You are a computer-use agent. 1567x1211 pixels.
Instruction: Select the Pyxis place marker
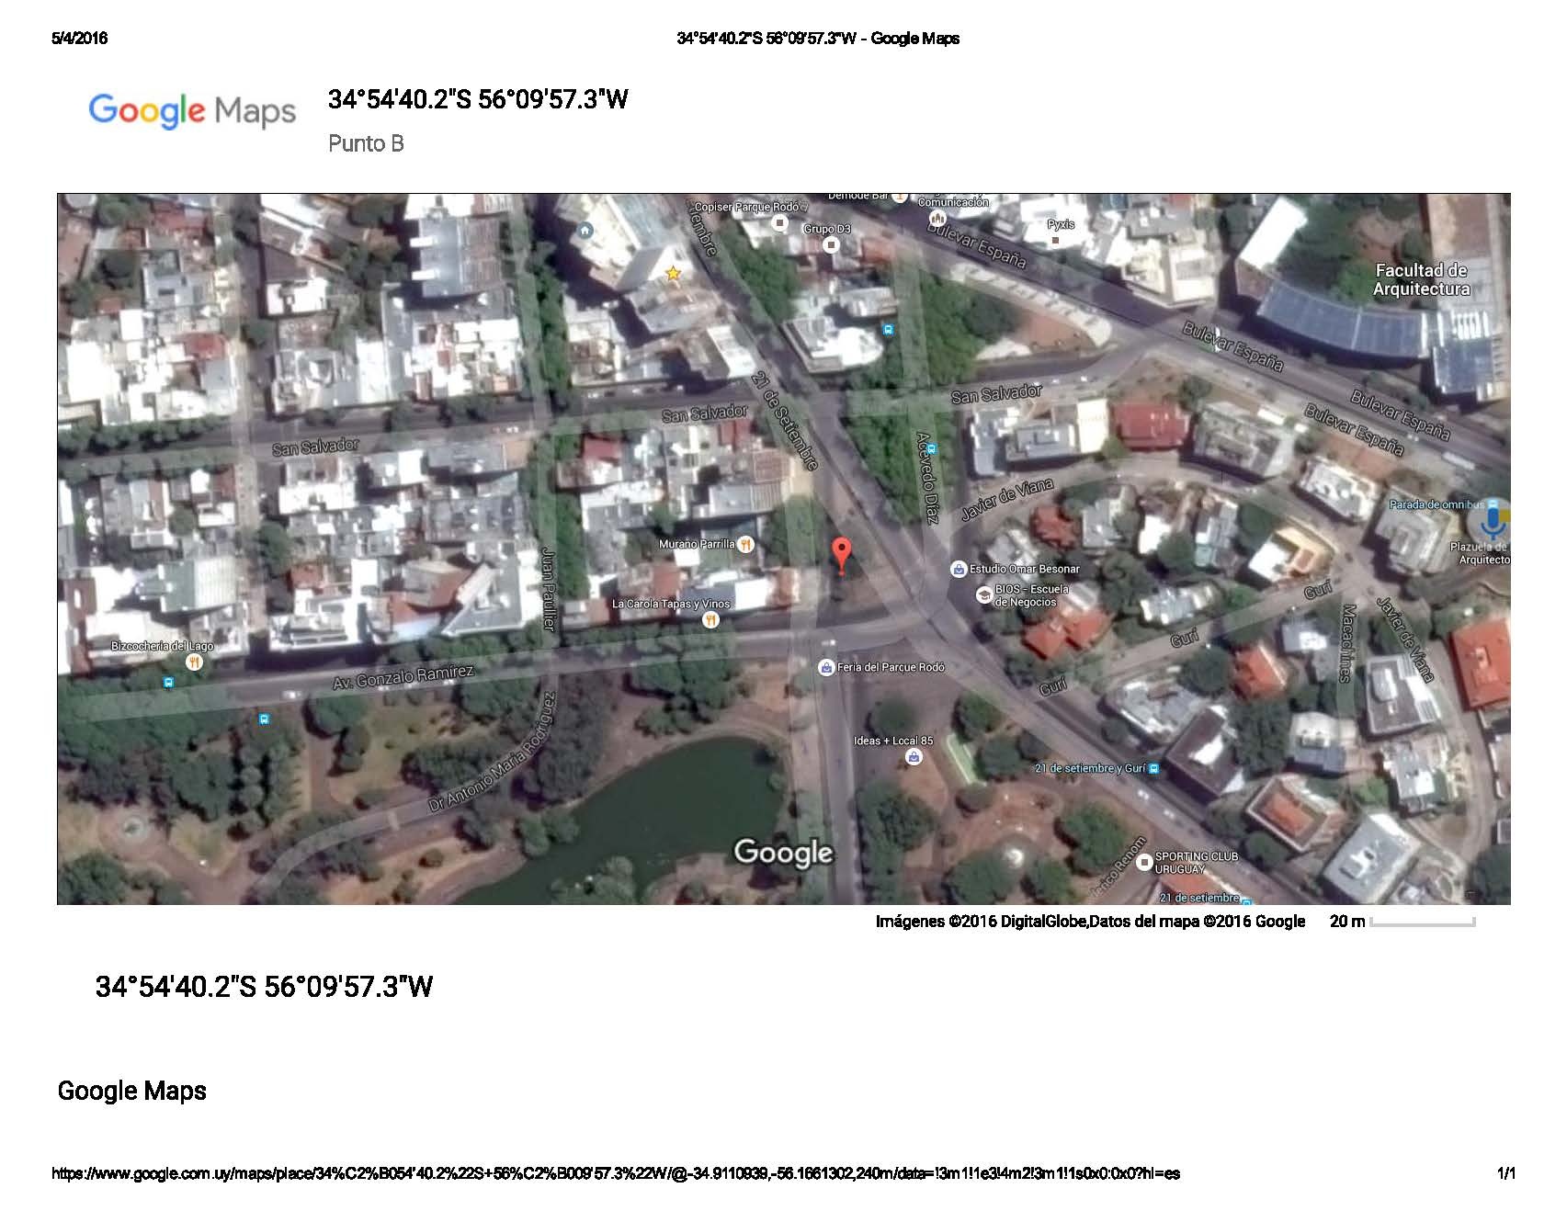[1055, 241]
